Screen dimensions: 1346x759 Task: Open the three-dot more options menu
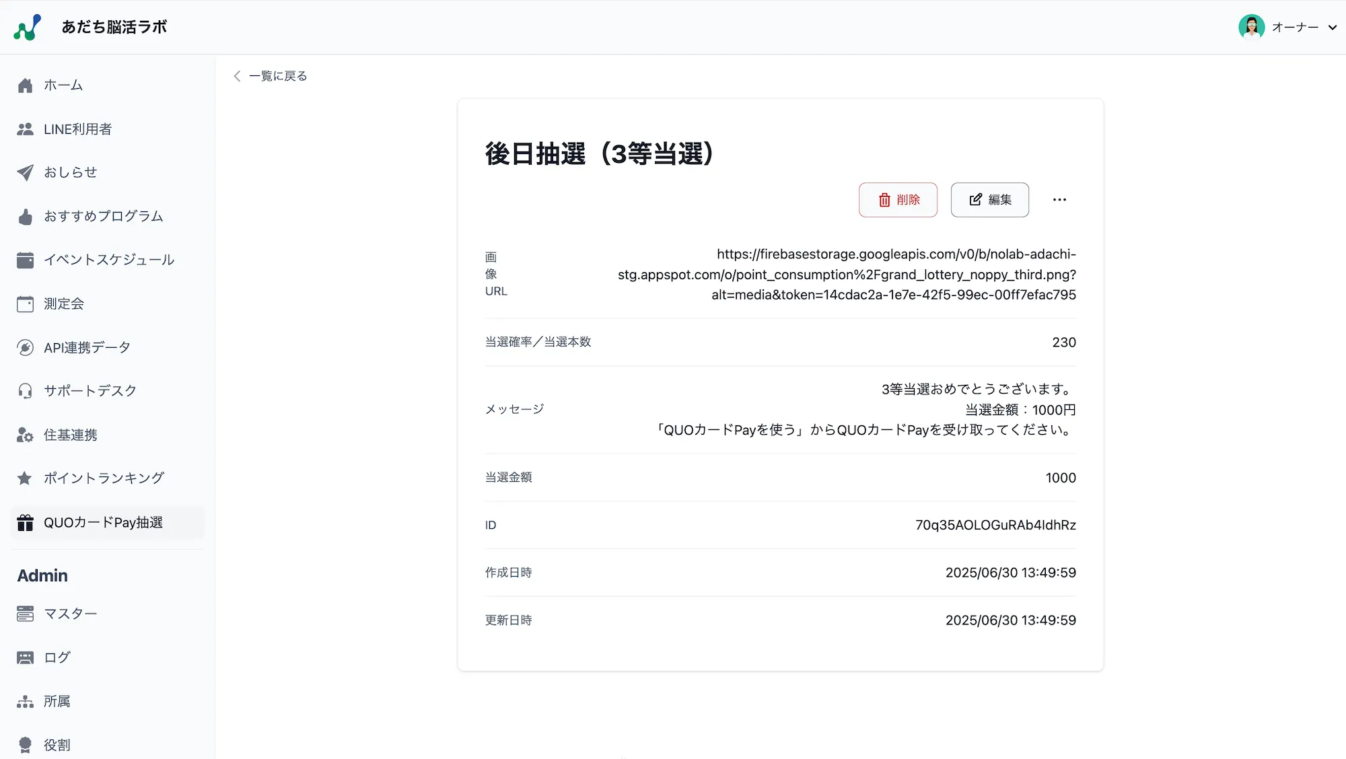tap(1059, 200)
